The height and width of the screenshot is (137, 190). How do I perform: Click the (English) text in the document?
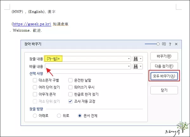point(36,12)
